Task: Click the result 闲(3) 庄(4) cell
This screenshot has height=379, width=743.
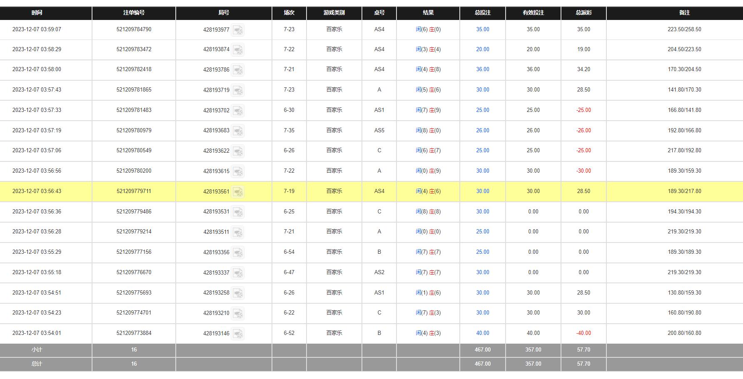Action: (x=428, y=50)
